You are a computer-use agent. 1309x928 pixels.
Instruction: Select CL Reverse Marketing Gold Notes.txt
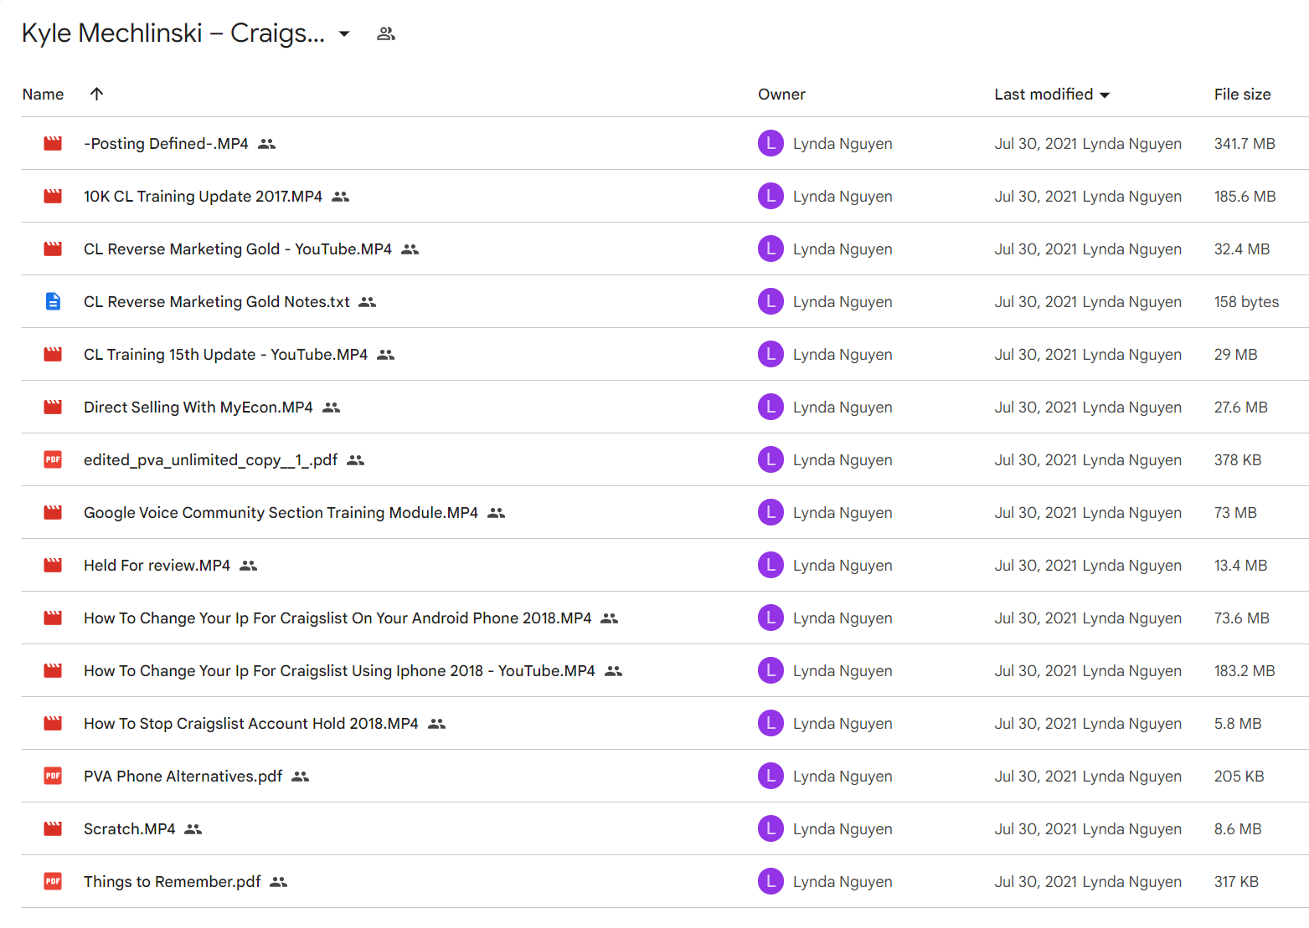click(x=217, y=302)
